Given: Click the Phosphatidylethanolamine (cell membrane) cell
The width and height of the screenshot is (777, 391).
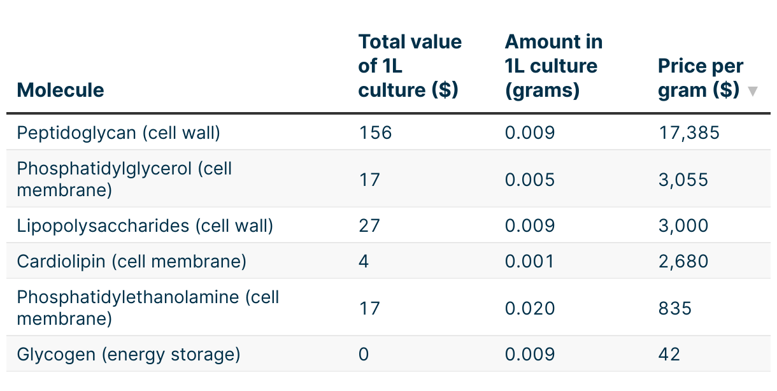Looking at the screenshot, I should (x=148, y=308).
